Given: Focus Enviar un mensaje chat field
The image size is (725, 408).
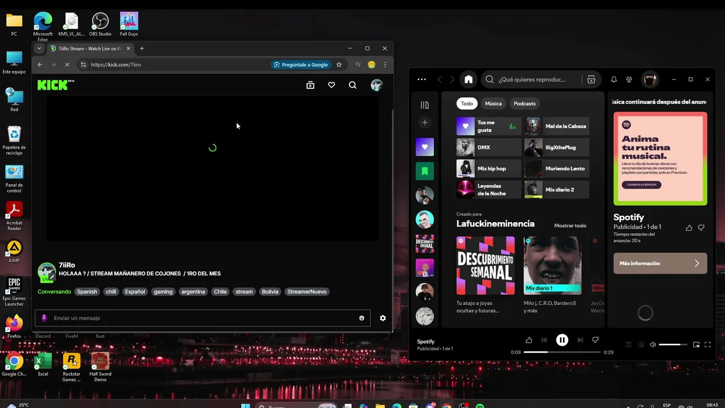Looking at the screenshot, I should point(203,318).
